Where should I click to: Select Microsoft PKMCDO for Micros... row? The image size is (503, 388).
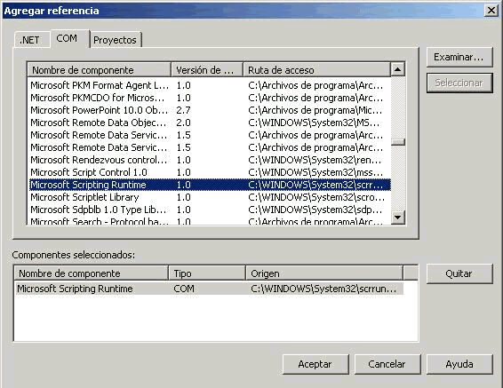210,98
